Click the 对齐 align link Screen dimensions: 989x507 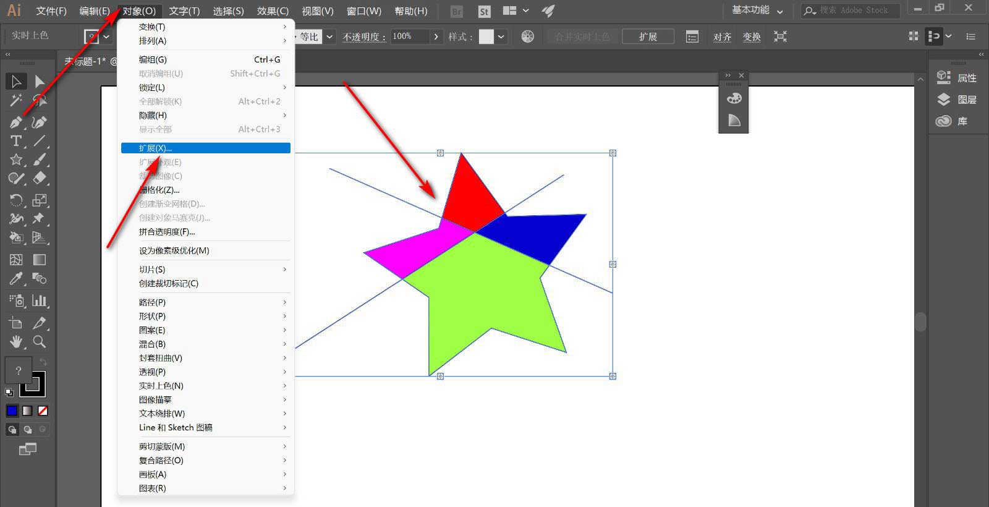[722, 37]
